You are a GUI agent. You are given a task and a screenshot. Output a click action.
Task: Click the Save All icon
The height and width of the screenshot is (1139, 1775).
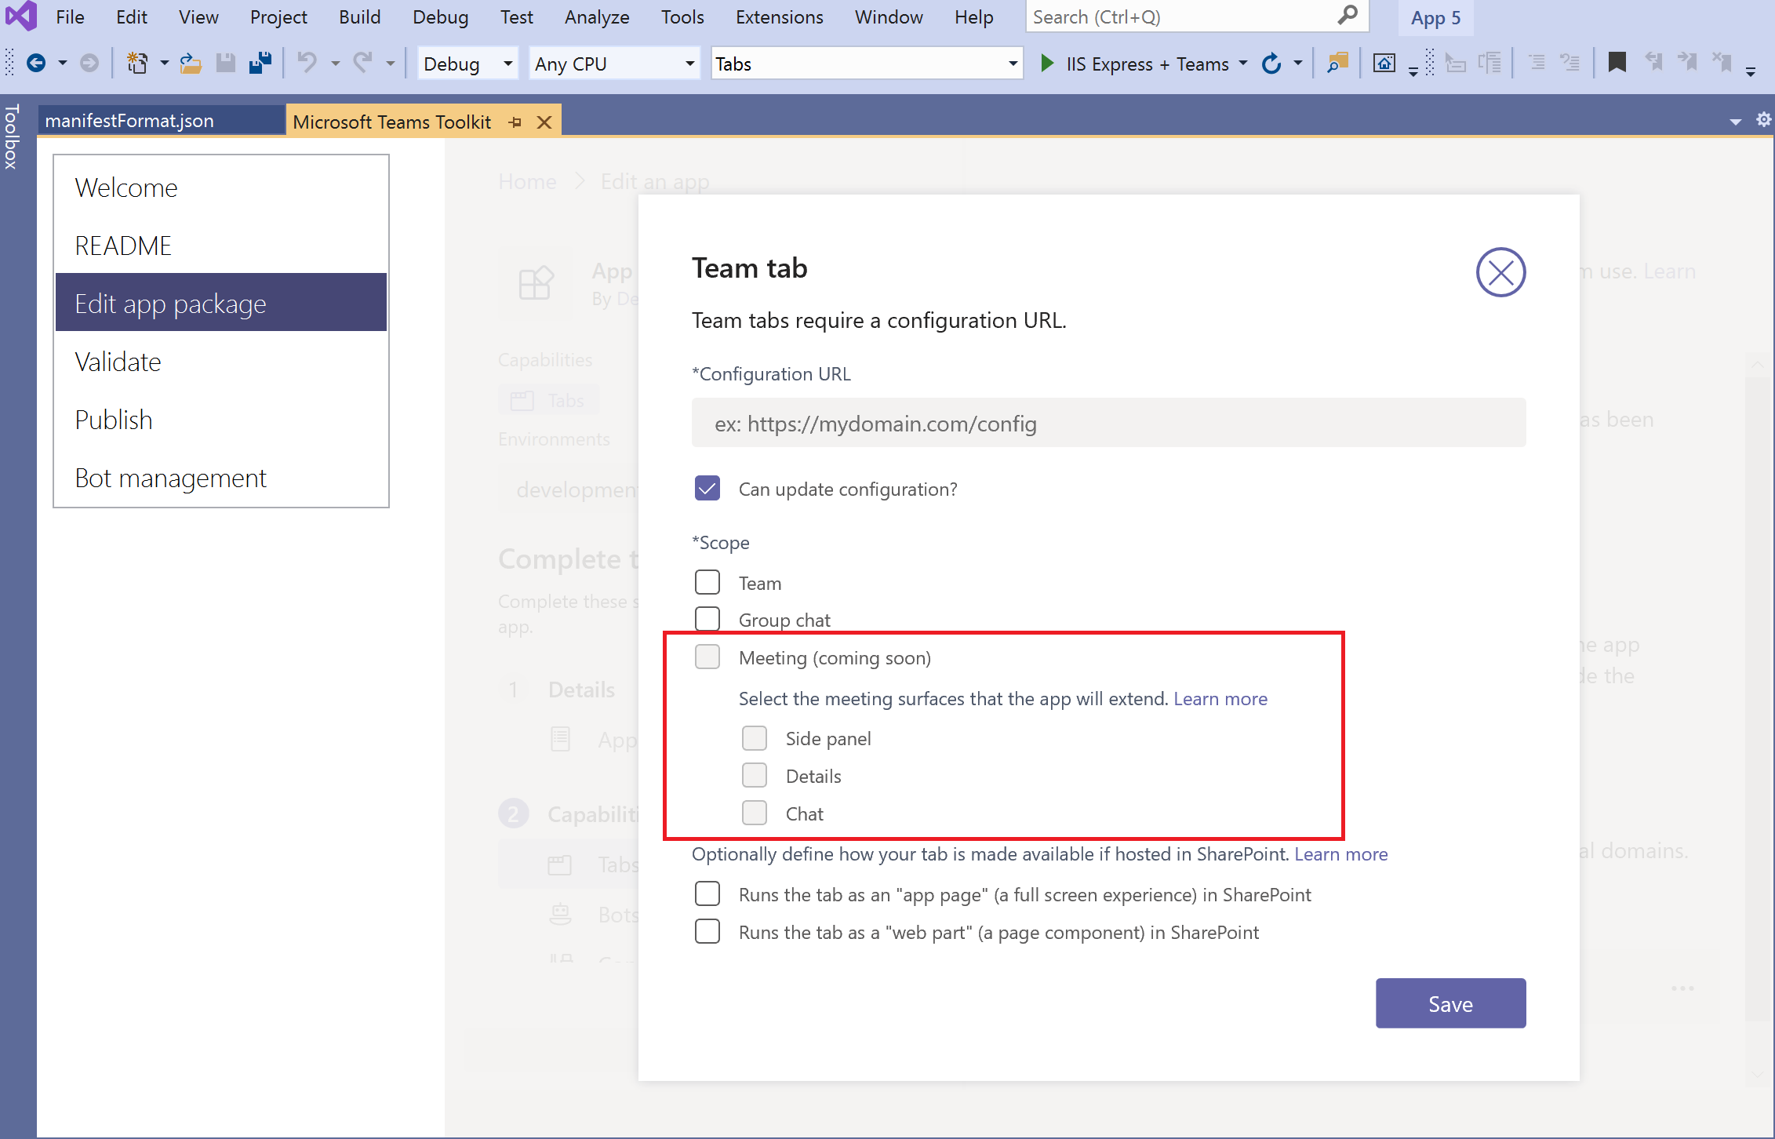[x=260, y=63]
